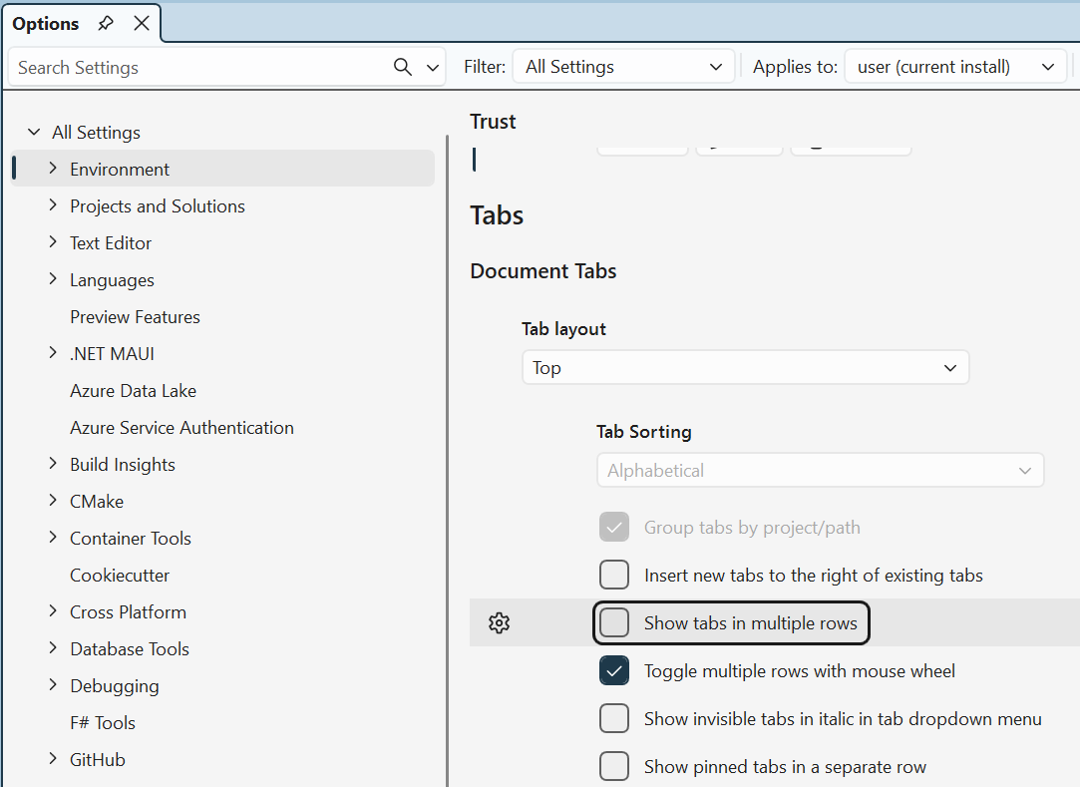The height and width of the screenshot is (787, 1080).
Task: Open the Tab layout Top dropdown
Action: coord(745,367)
